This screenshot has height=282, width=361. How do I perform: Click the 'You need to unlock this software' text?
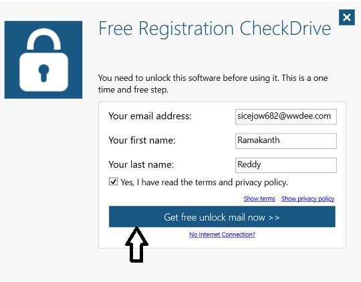(213, 84)
